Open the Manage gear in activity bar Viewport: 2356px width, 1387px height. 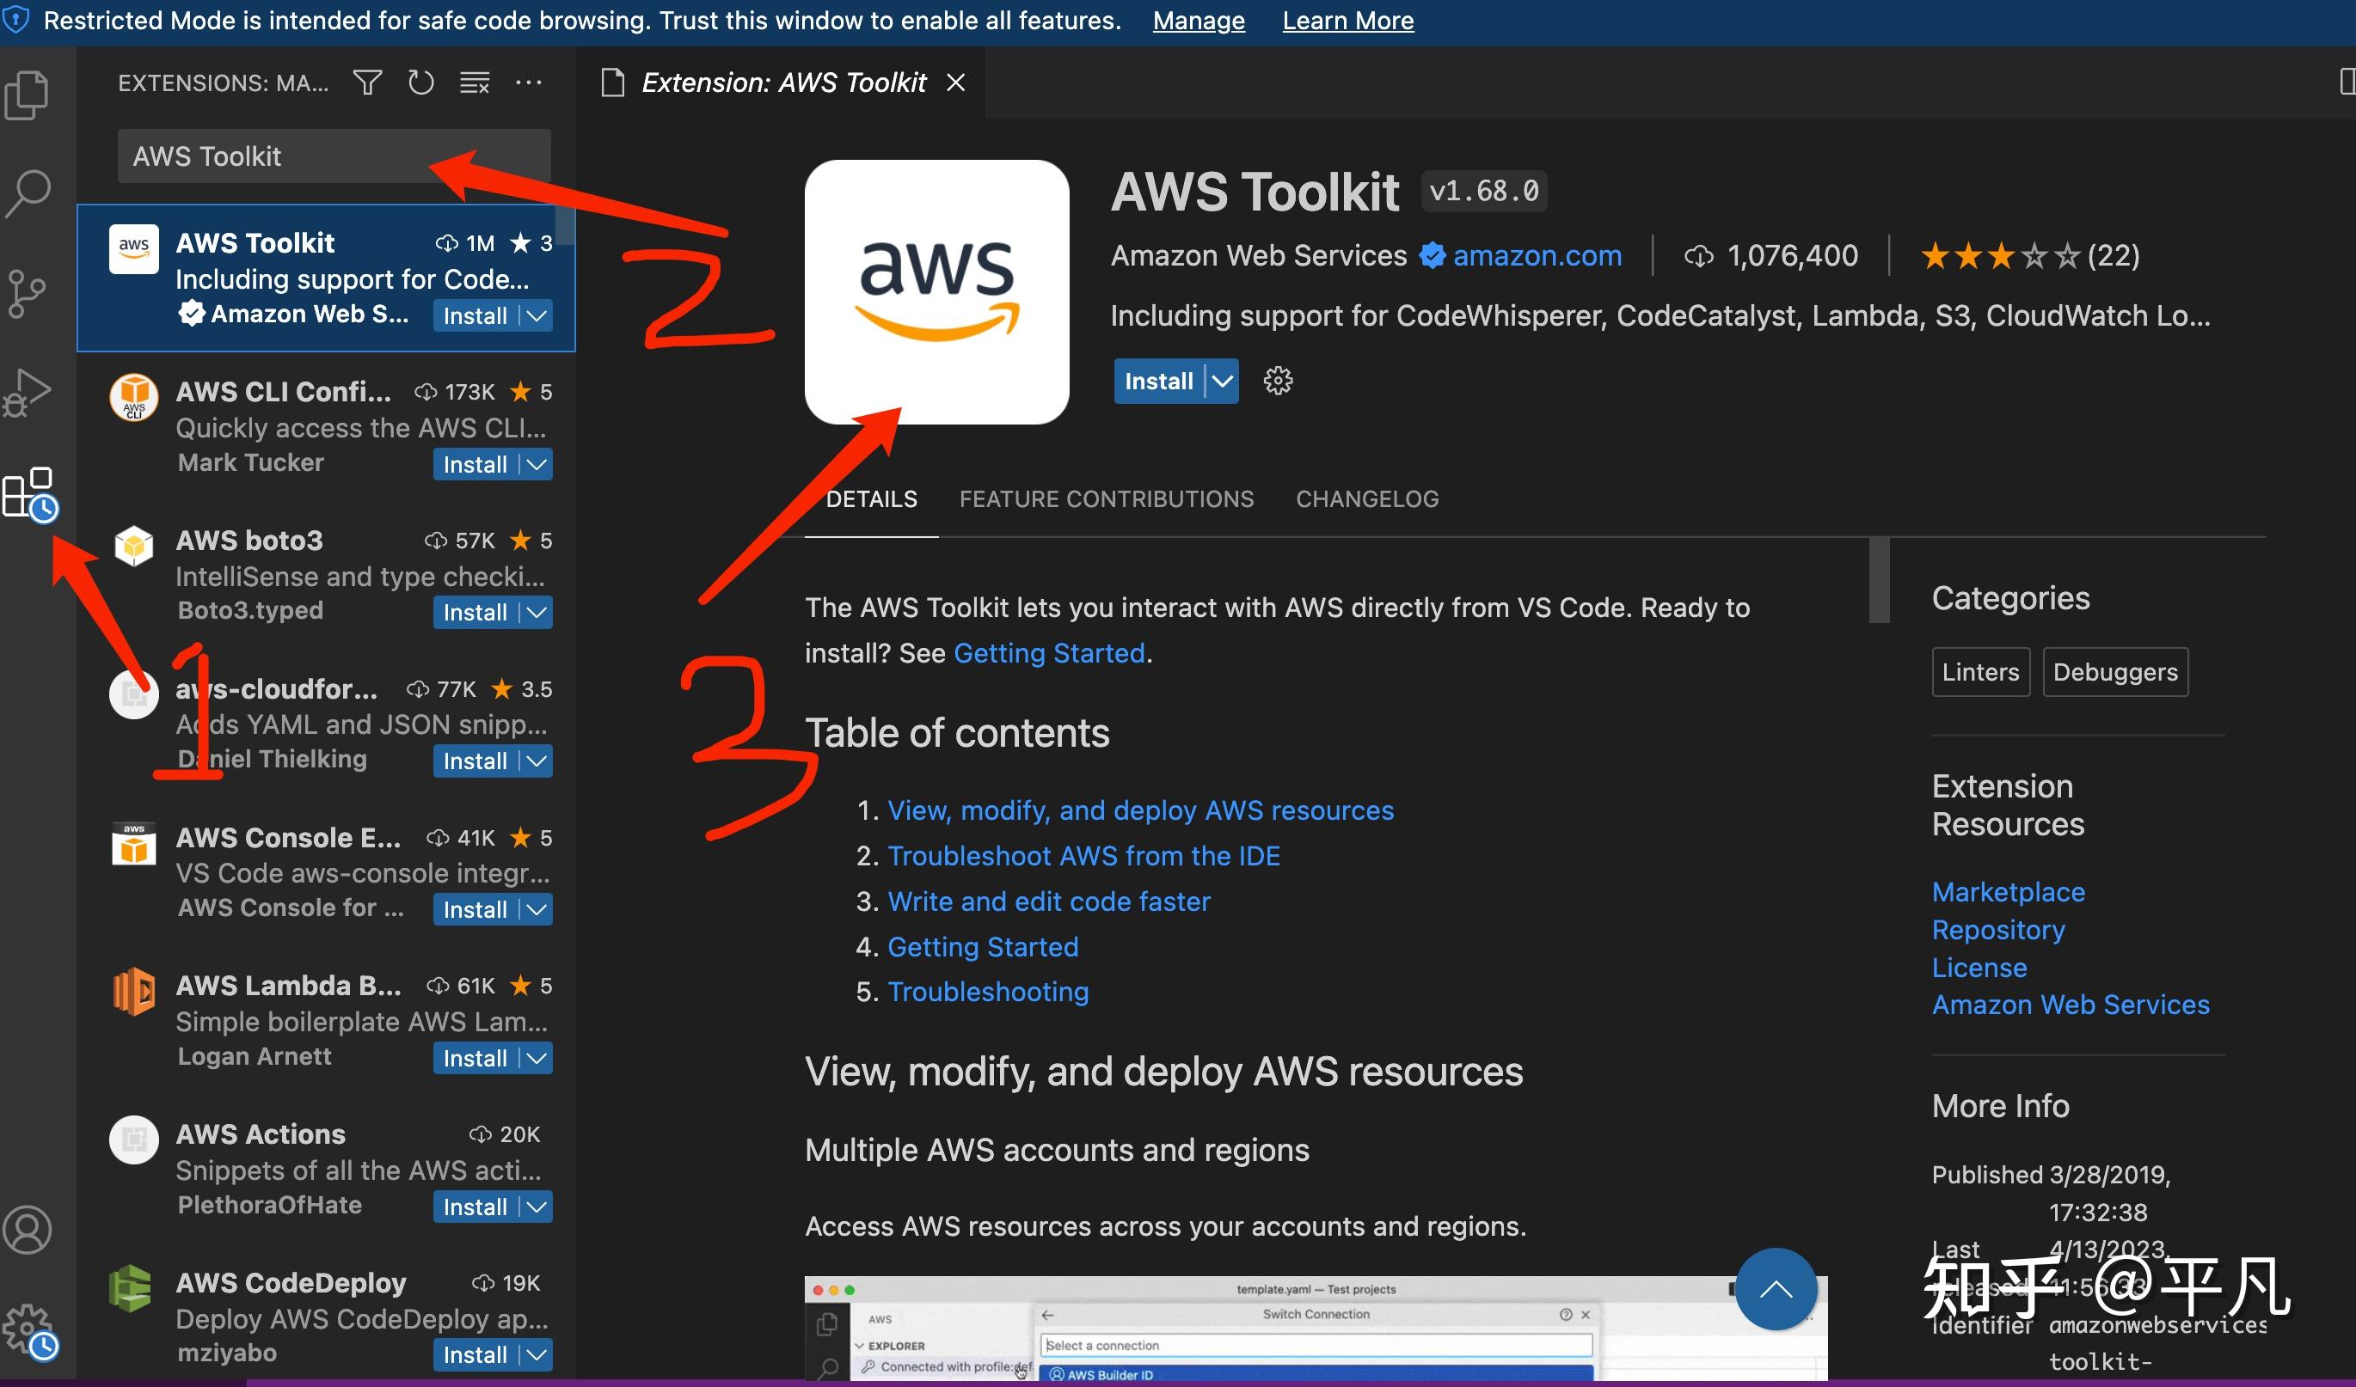[x=29, y=1331]
